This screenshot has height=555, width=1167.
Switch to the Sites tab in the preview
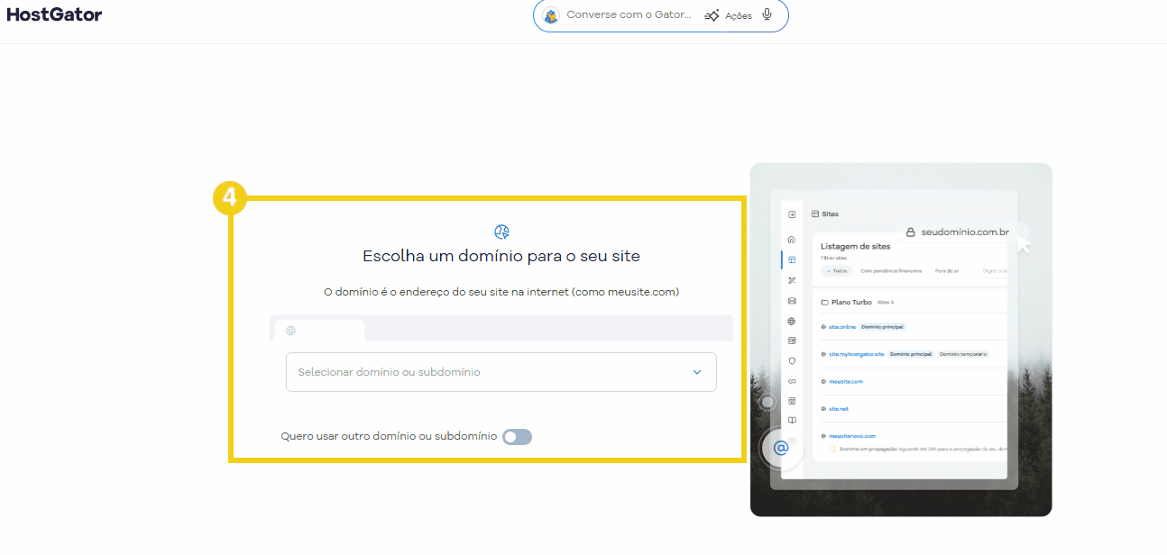point(828,214)
